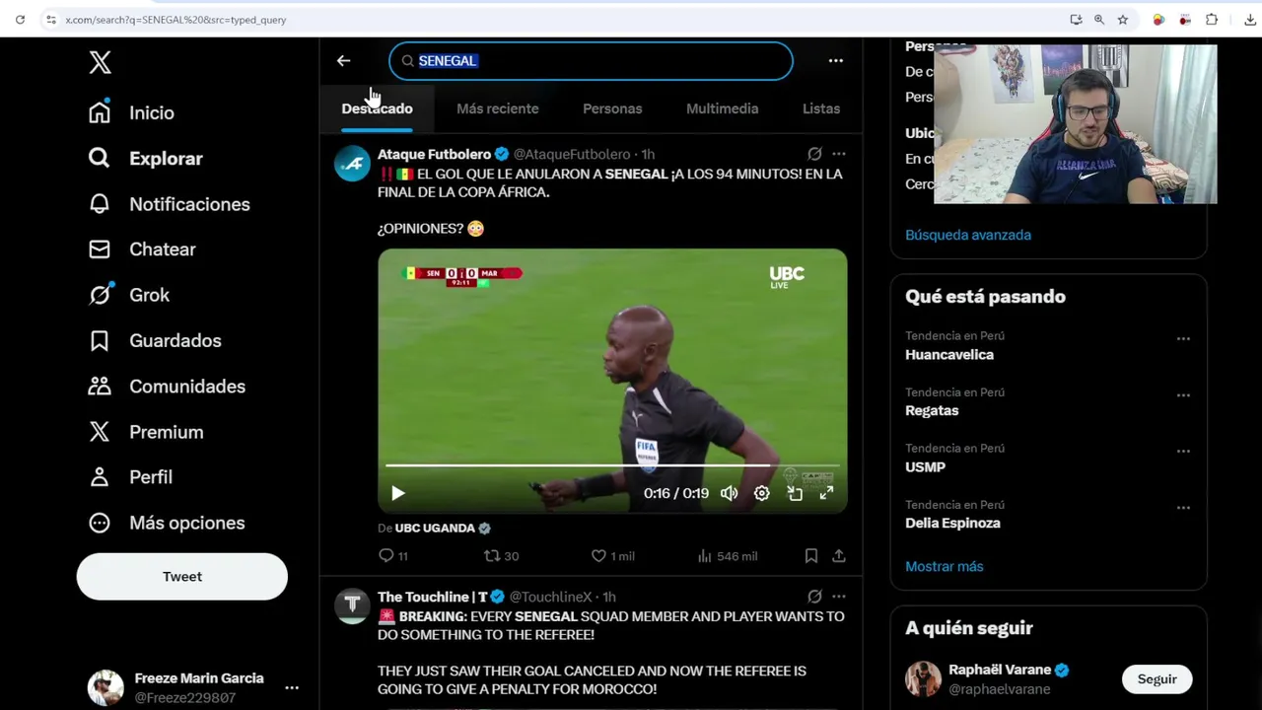Open The Touchline profile avatar
This screenshot has height=710, width=1262.
[x=352, y=606]
